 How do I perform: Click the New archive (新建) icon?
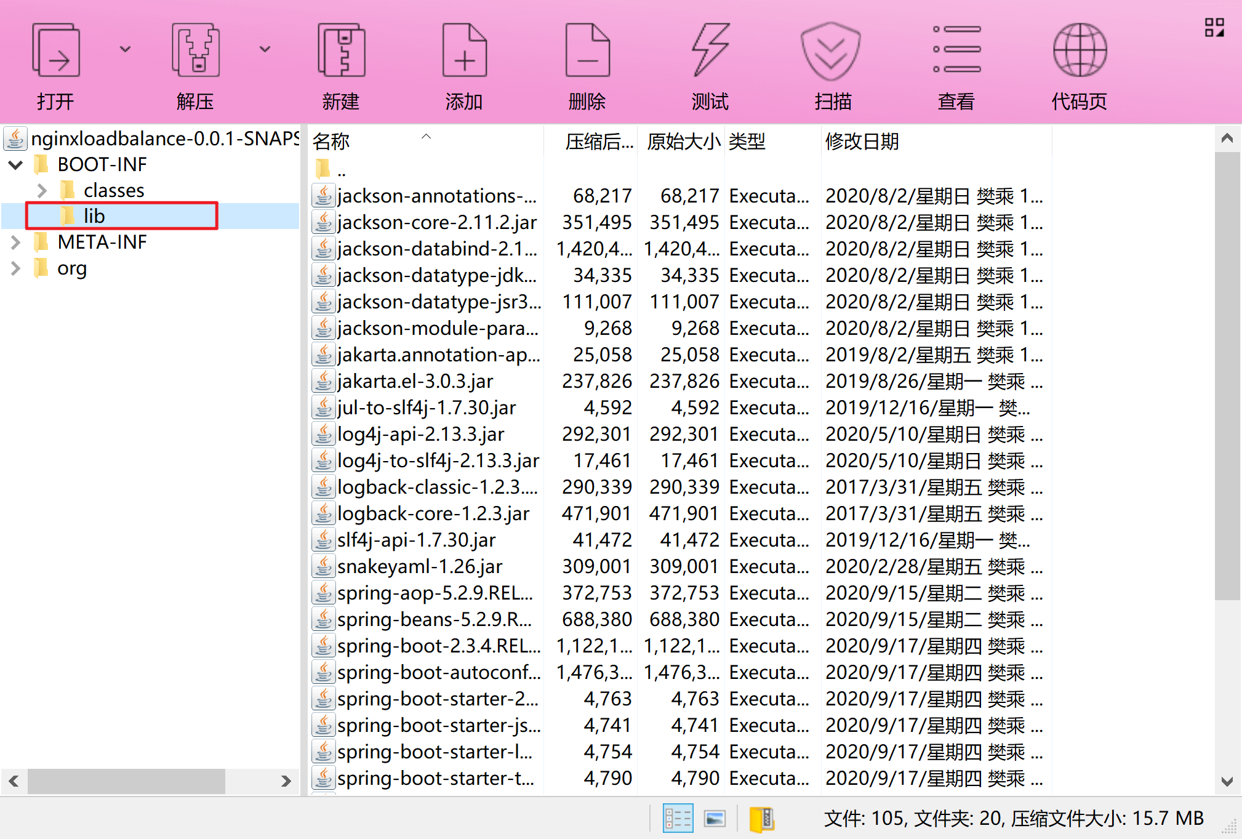(341, 50)
